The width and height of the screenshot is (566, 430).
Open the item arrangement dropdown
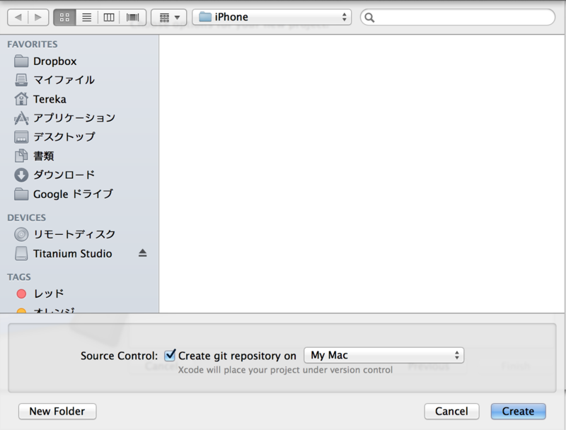(x=169, y=17)
